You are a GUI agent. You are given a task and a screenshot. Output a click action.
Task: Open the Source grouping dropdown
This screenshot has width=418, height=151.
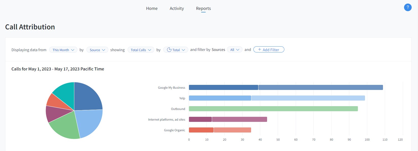tap(97, 50)
